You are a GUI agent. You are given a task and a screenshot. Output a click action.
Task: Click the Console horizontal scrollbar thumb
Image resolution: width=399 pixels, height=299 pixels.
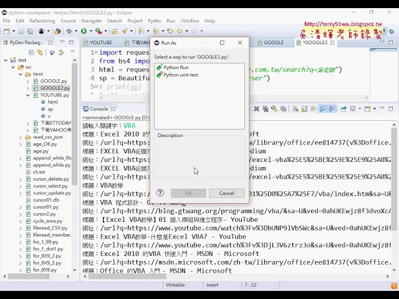pyautogui.click(x=127, y=276)
